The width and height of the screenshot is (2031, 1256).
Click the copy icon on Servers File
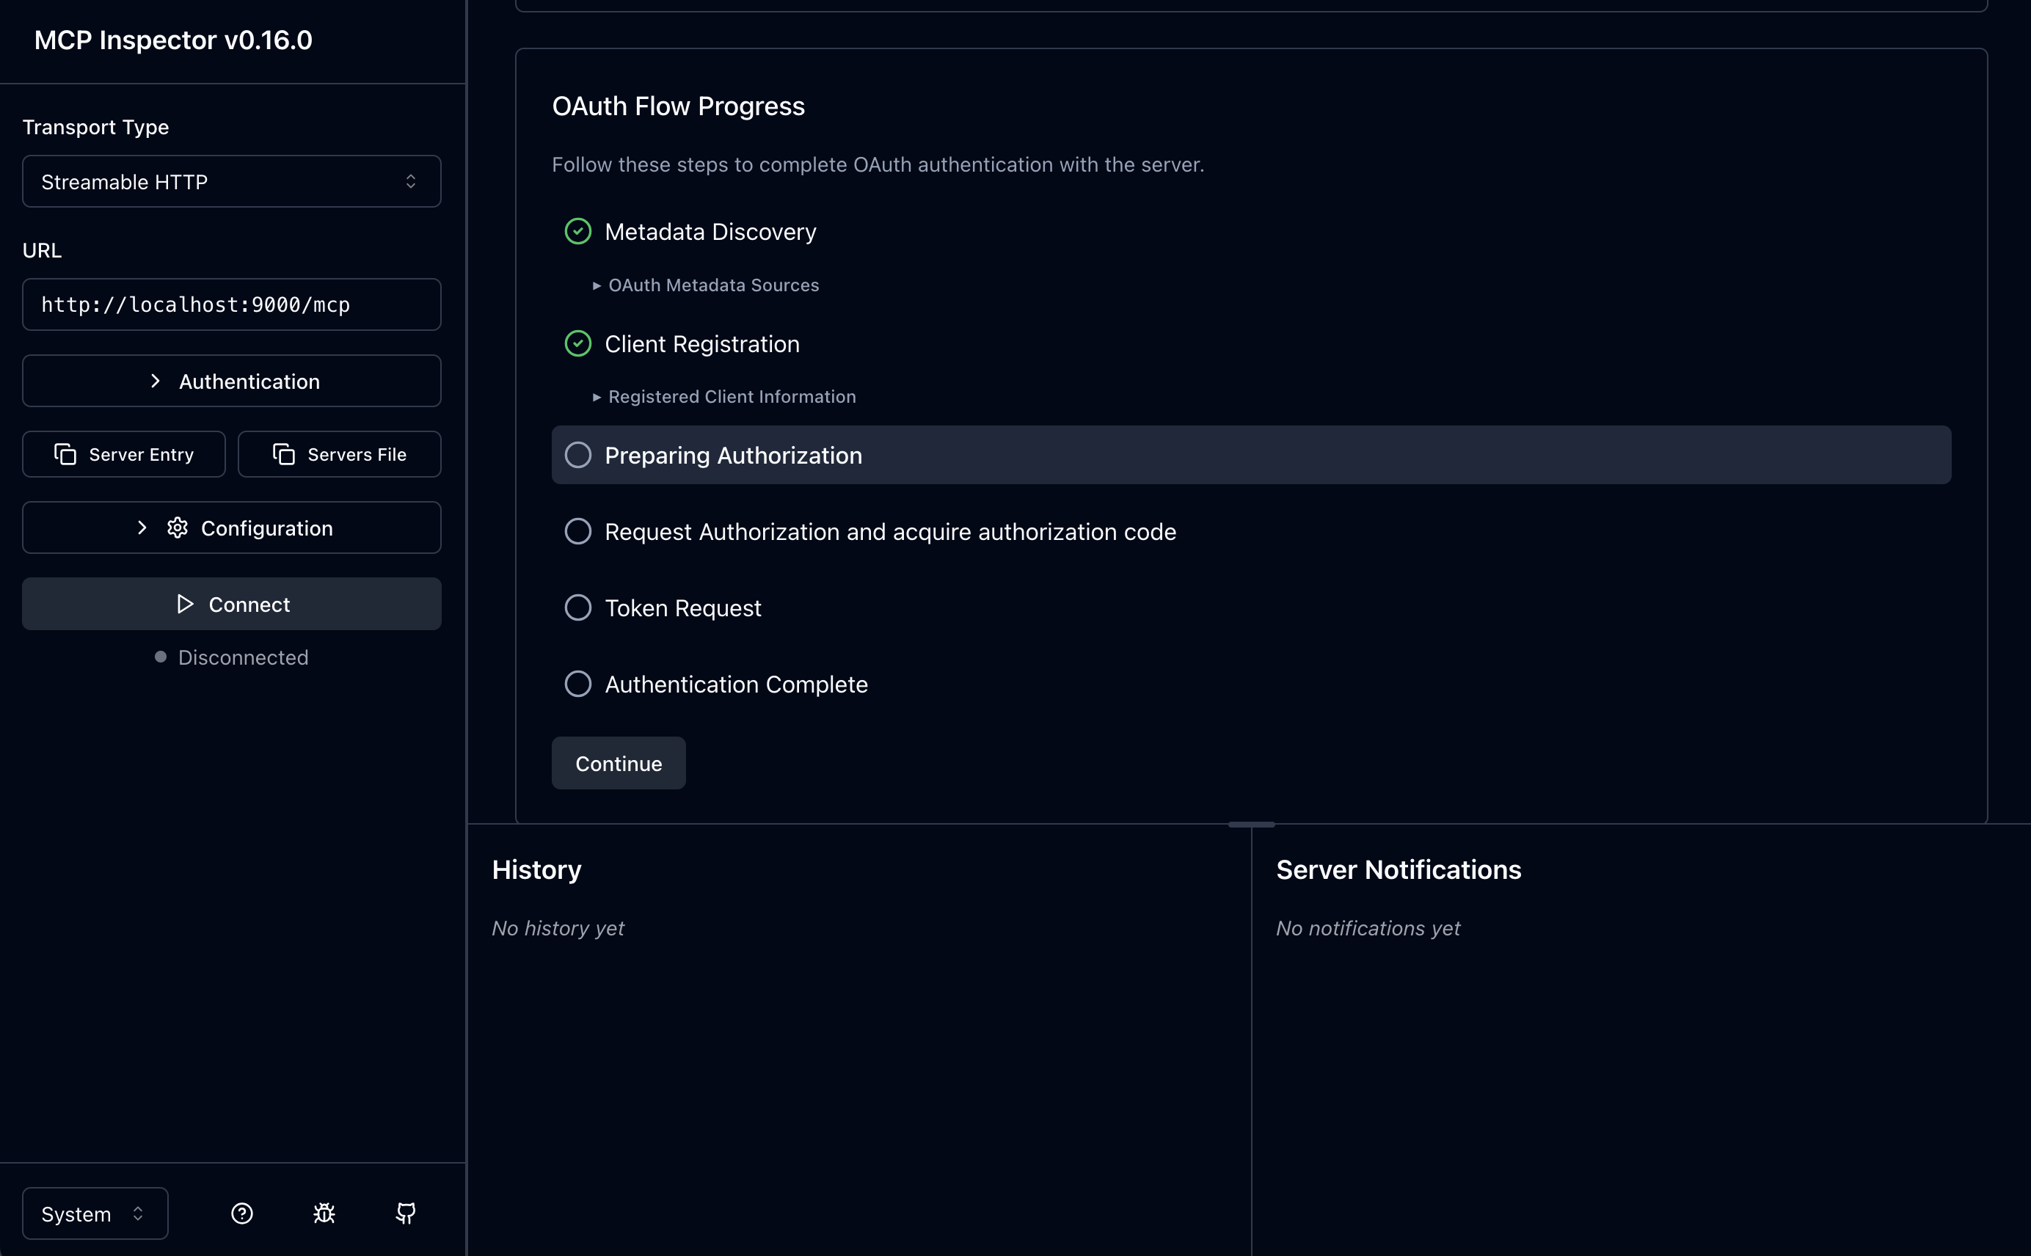click(283, 454)
